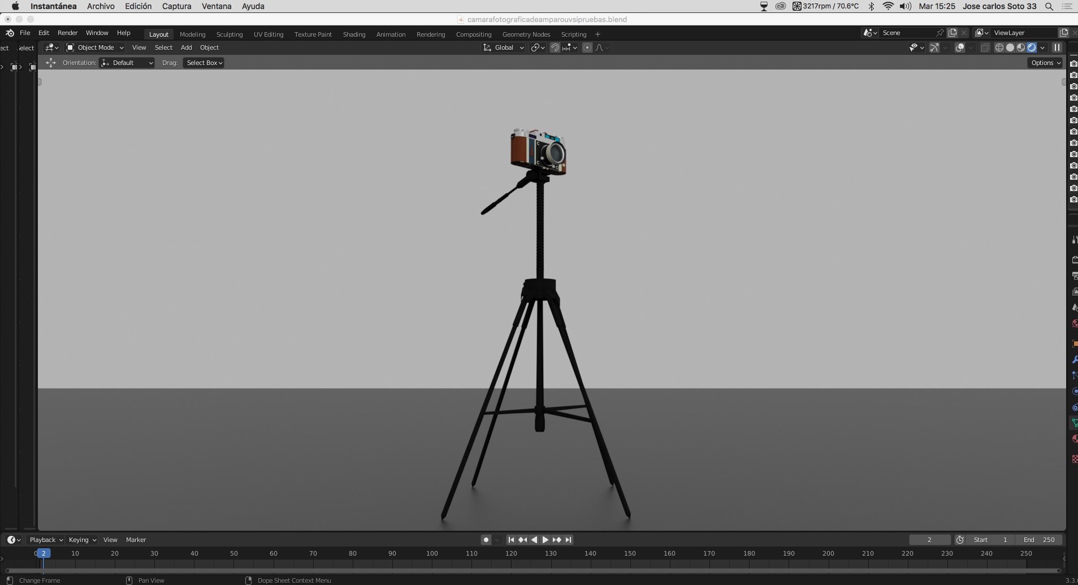1078x585 pixels.
Task: Toggle auto keying record button
Action: click(x=486, y=540)
